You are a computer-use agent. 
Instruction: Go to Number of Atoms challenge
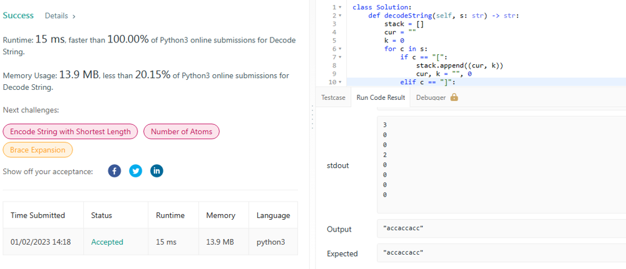[x=182, y=132]
